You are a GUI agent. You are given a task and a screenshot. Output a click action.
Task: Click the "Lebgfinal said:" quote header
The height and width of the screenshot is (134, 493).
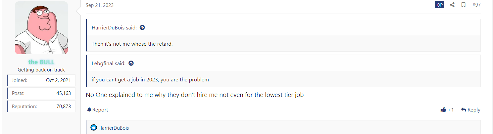coord(109,63)
